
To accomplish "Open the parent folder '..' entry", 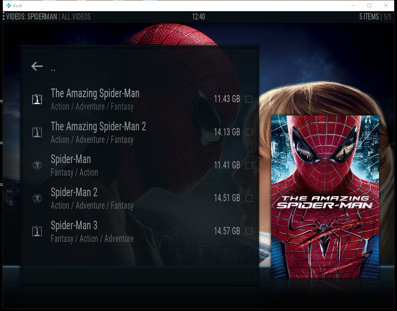I will [140, 66].
